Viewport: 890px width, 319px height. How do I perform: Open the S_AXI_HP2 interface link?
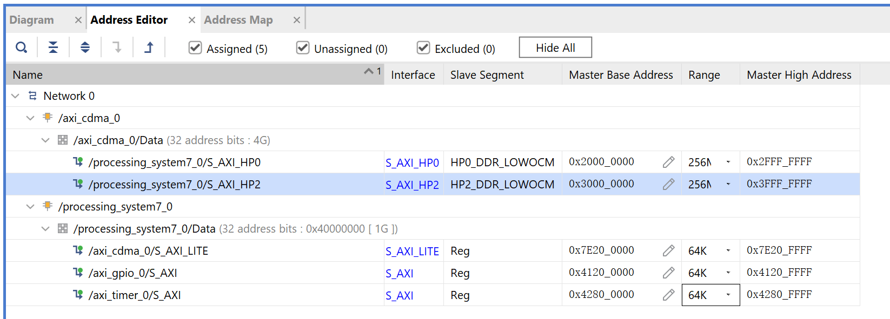412,185
